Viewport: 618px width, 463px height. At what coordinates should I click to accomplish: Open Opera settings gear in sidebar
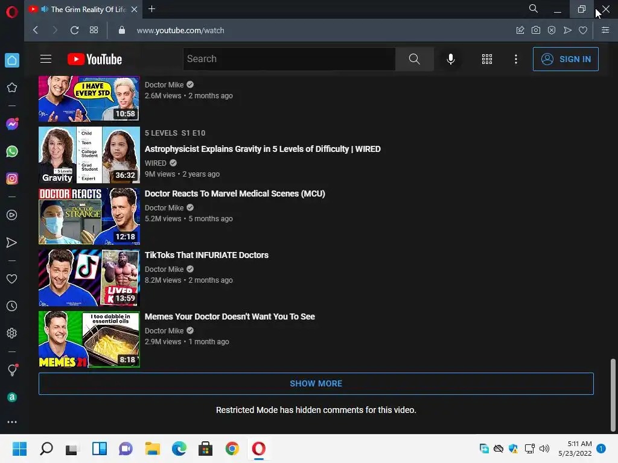click(x=12, y=333)
